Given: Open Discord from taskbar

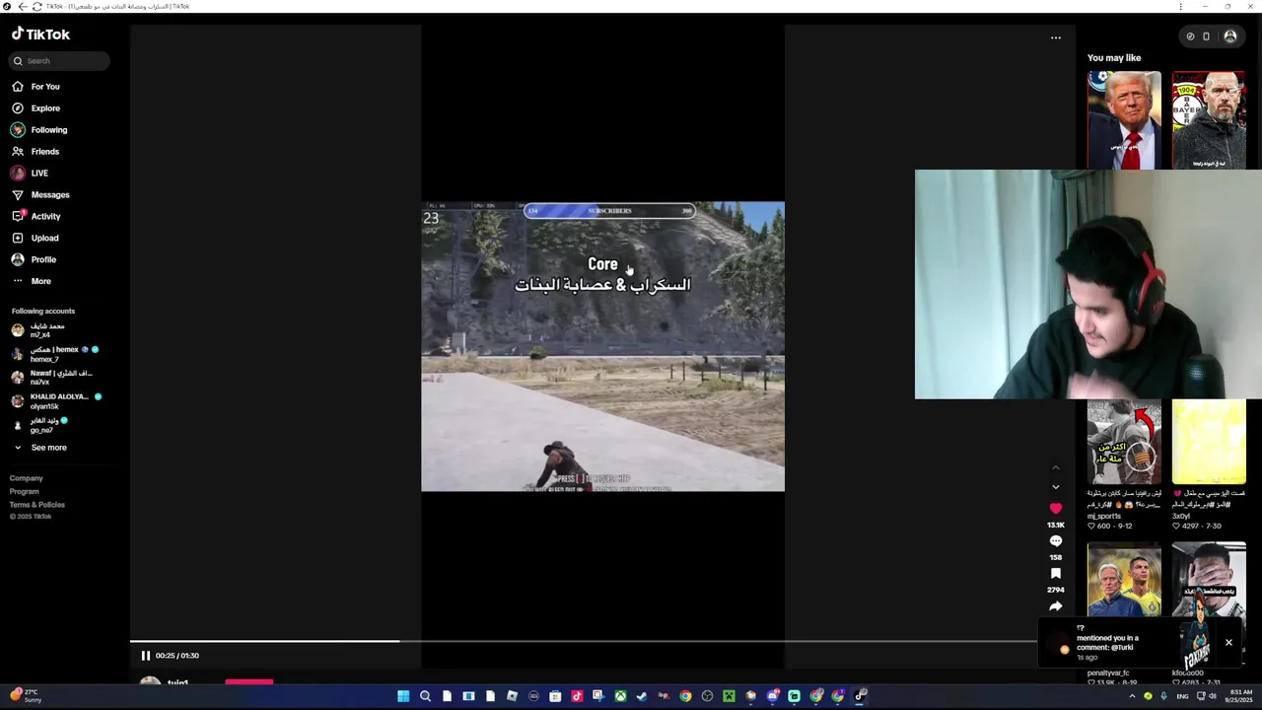Looking at the screenshot, I should coord(772,696).
